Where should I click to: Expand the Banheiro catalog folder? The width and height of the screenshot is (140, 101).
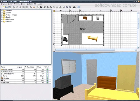click(x=2, y=11)
